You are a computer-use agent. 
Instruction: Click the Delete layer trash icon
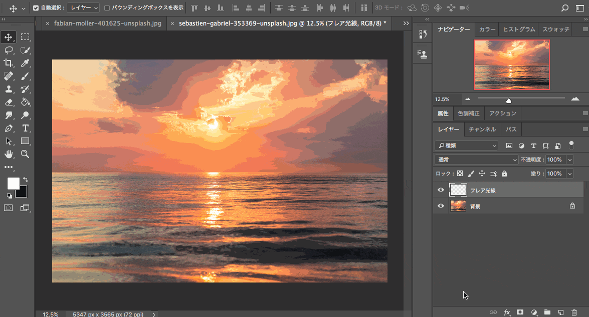[574, 312]
